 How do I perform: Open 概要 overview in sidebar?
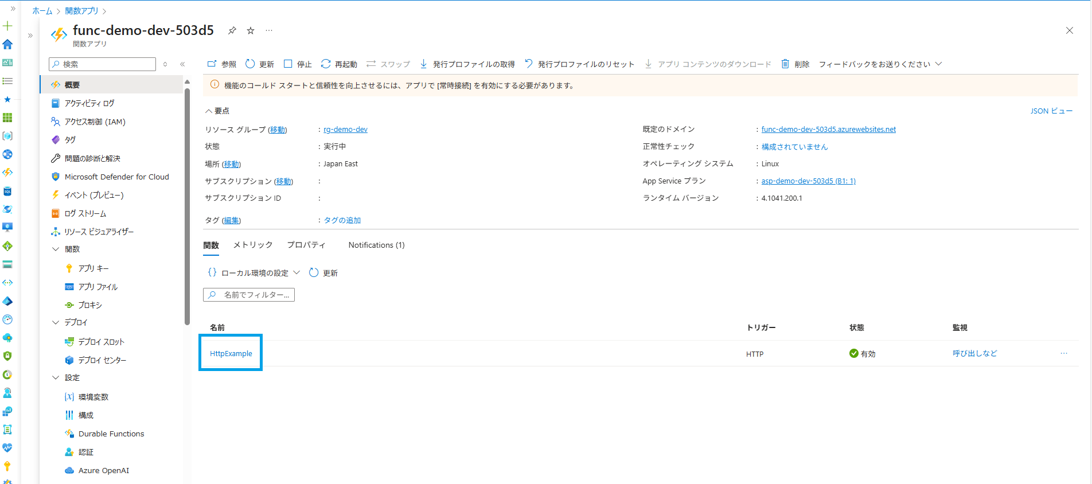[111, 85]
